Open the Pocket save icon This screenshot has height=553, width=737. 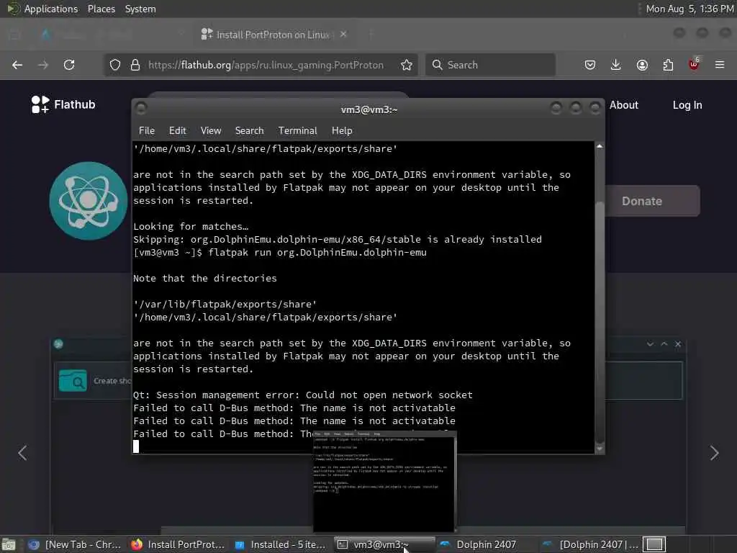(x=590, y=65)
